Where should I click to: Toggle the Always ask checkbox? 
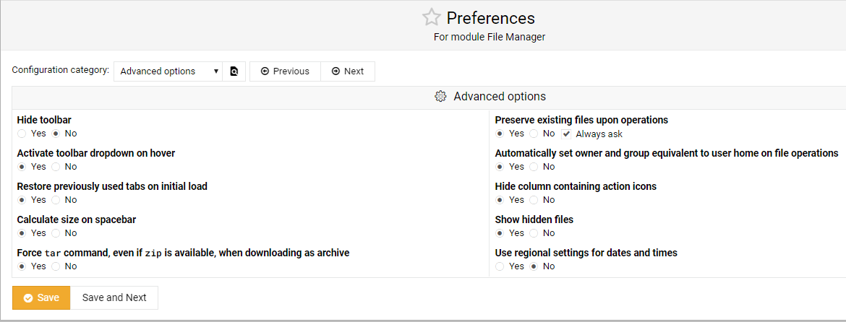pos(566,134)
